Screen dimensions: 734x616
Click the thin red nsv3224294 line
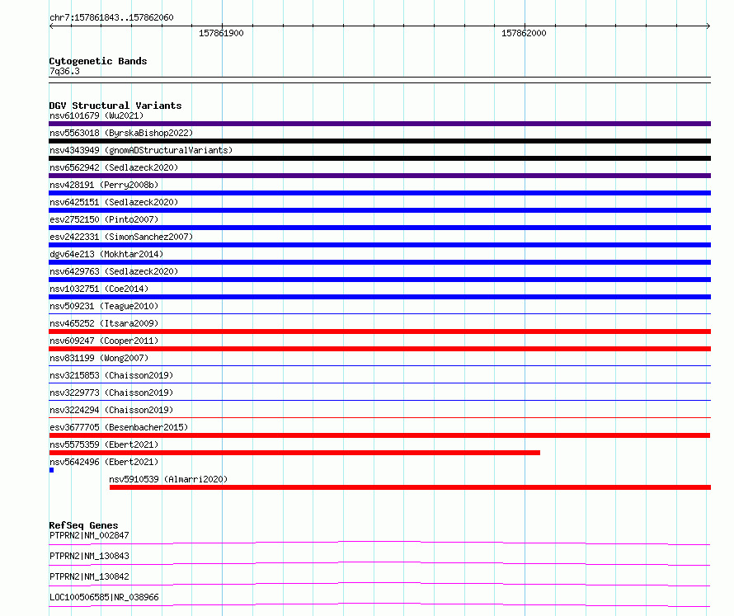click(379, 417)
